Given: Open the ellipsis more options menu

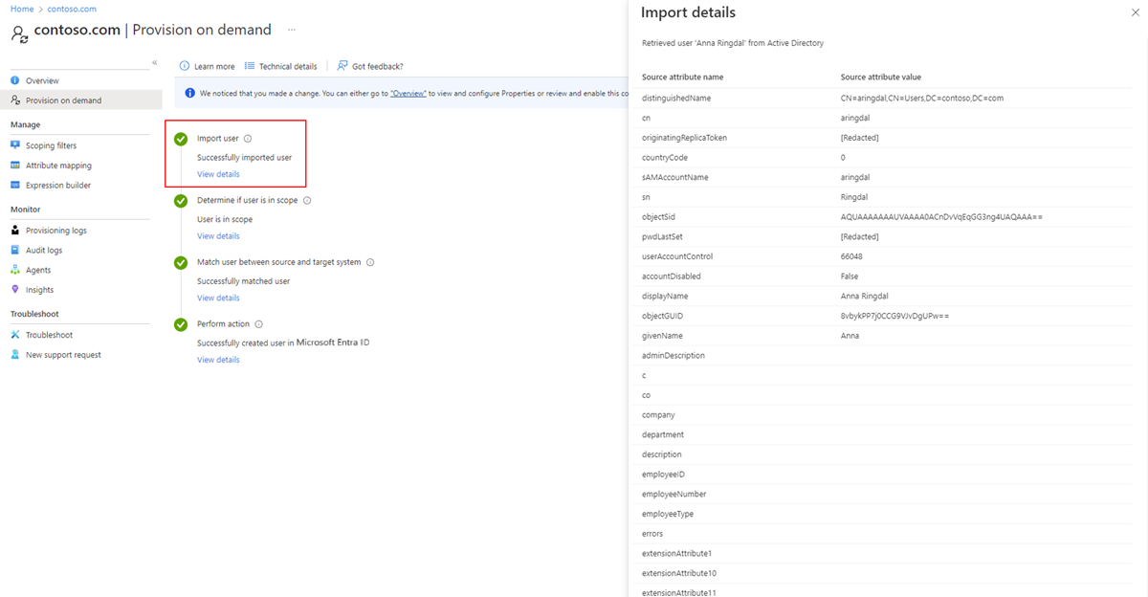Looking at the screenshot, I should (292, 30).
